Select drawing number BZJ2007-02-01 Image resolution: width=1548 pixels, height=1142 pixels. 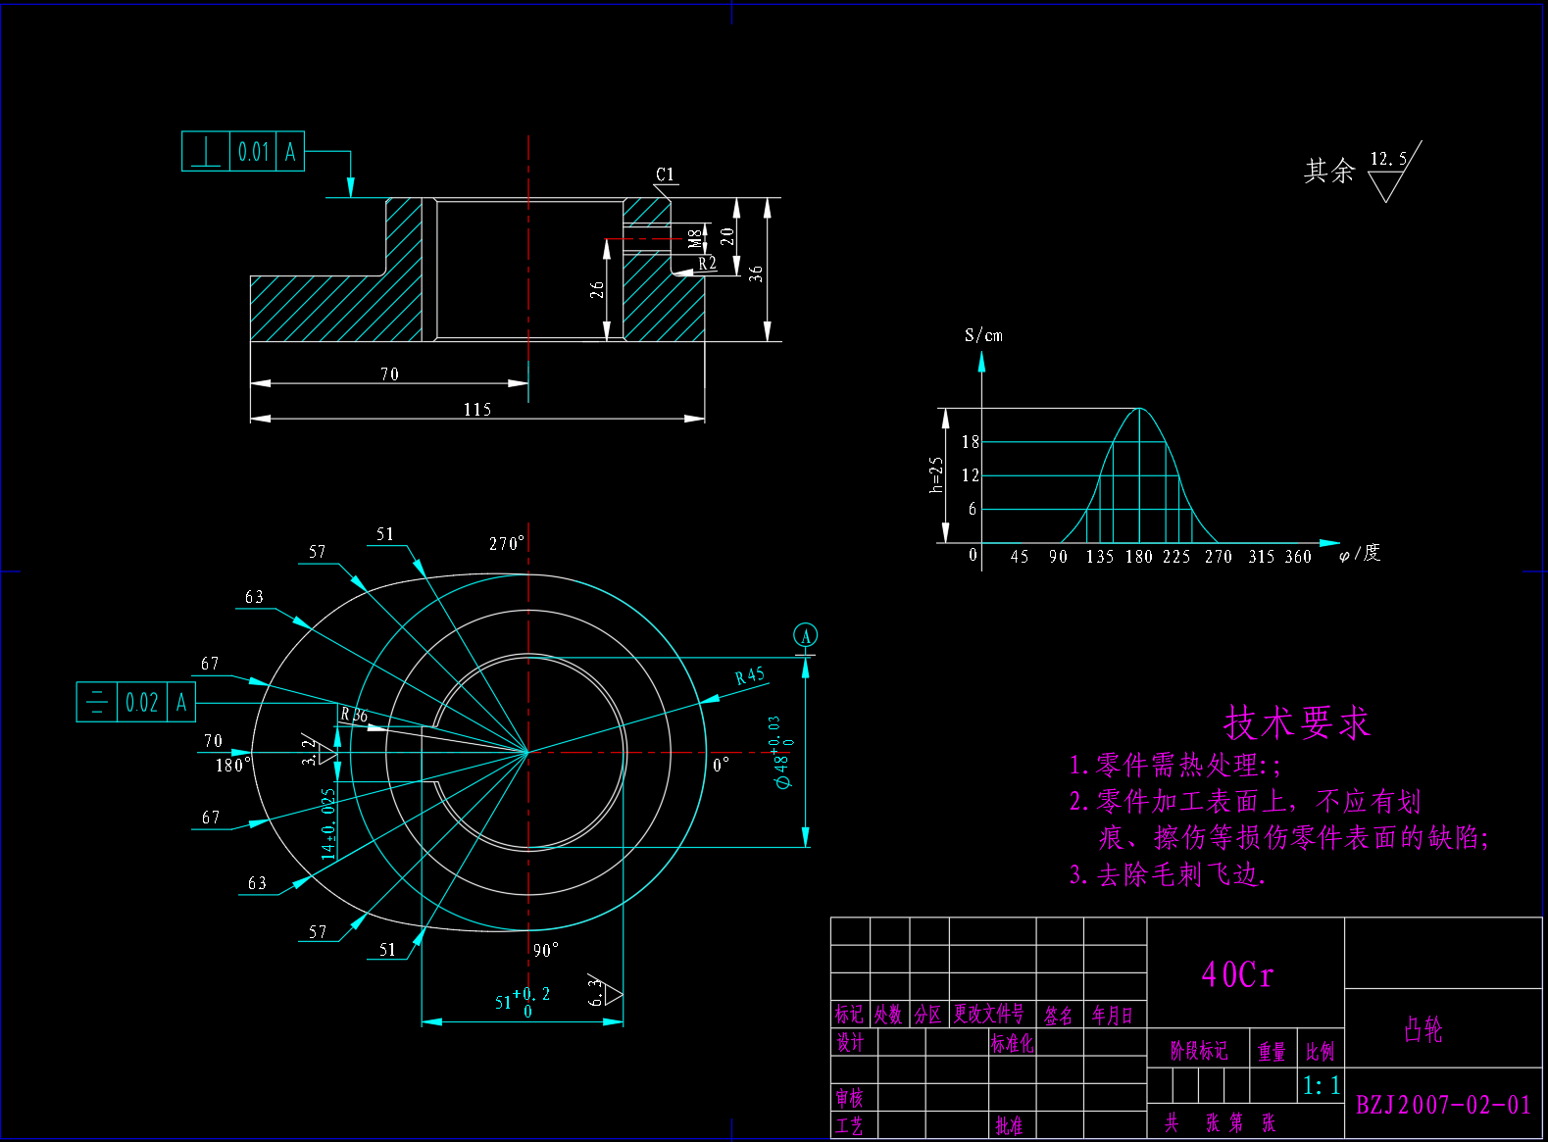tap(1443, 1105)
